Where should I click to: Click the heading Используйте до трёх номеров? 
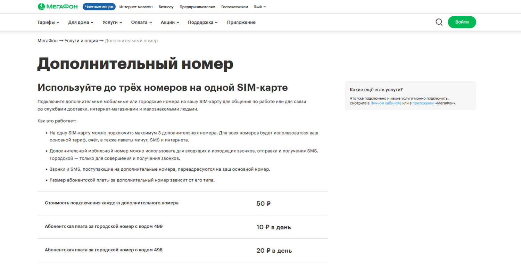click(163, 87)
